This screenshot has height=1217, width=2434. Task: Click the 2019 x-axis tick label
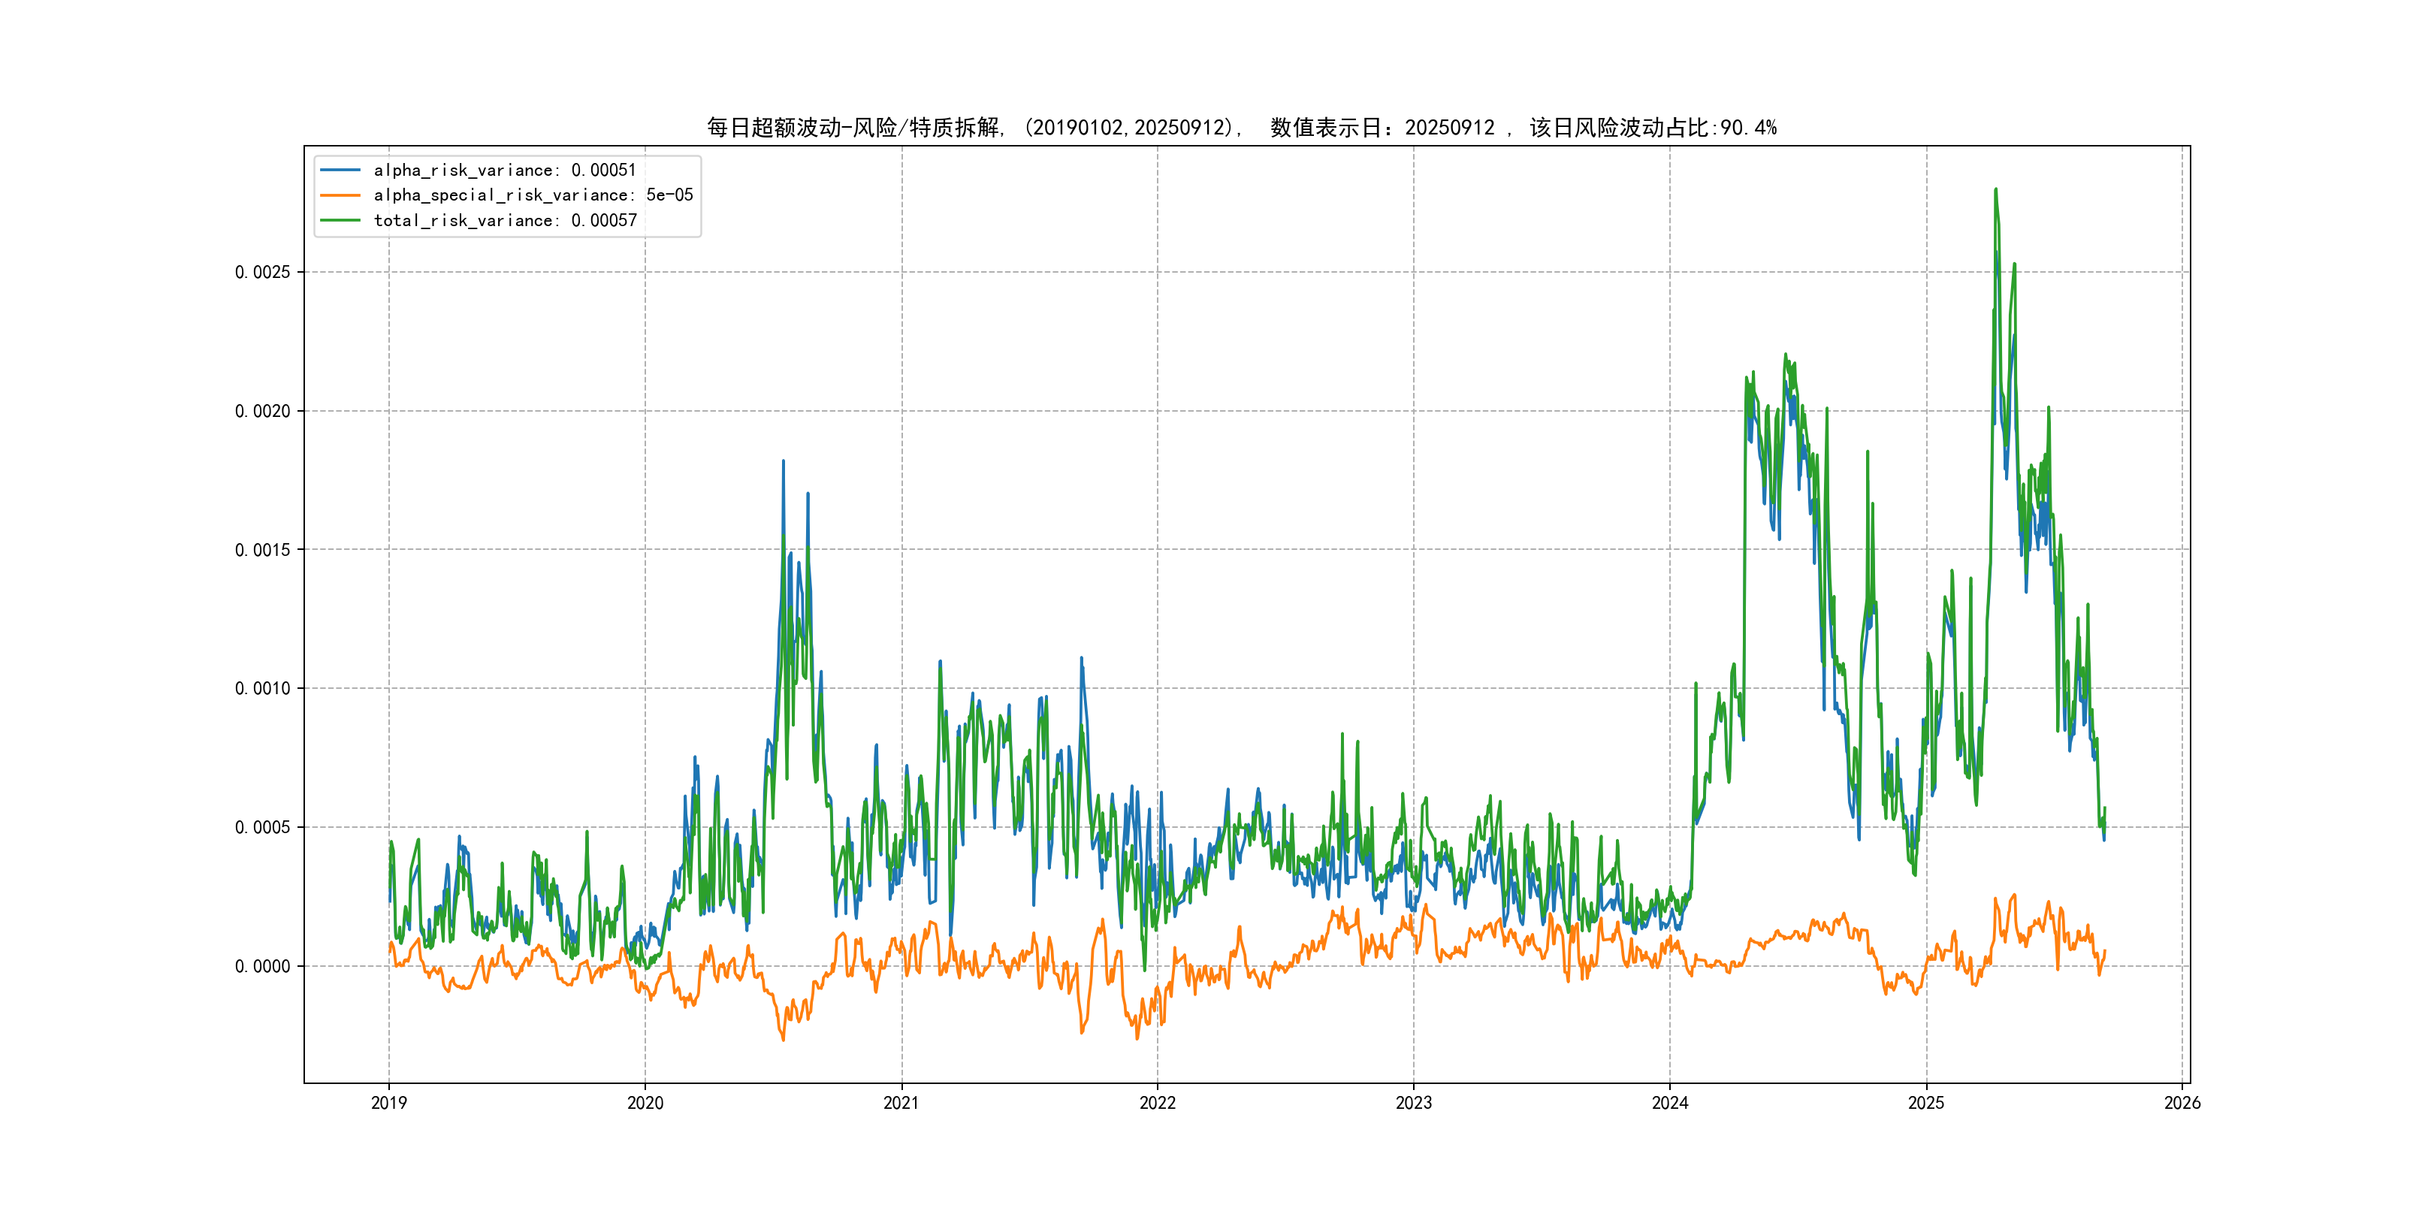click(x=388, y=1103)
